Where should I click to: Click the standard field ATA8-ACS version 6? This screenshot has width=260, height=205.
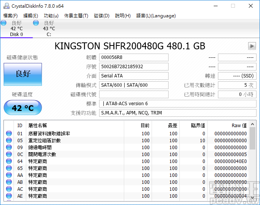tap(178, 104)
